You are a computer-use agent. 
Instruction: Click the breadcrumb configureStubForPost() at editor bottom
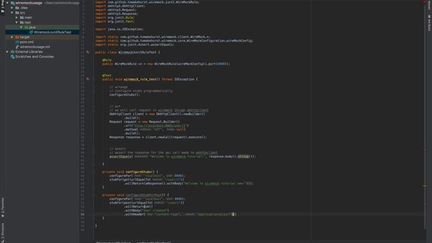153,242
